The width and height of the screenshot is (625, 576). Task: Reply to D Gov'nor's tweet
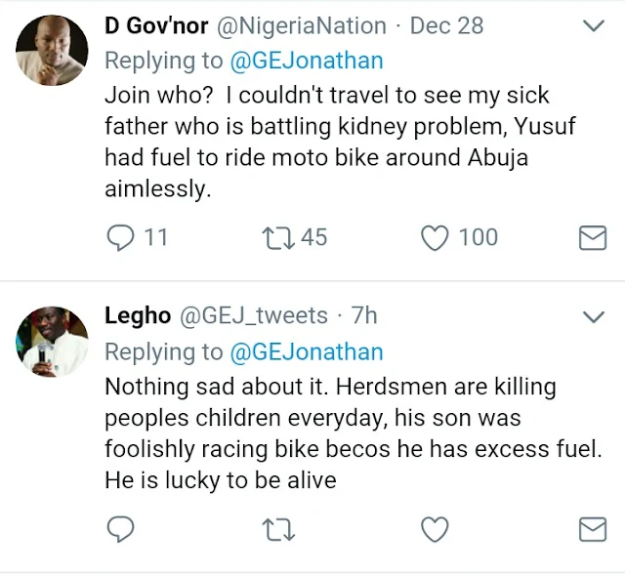pyautogui.click(x=121, y=237)
